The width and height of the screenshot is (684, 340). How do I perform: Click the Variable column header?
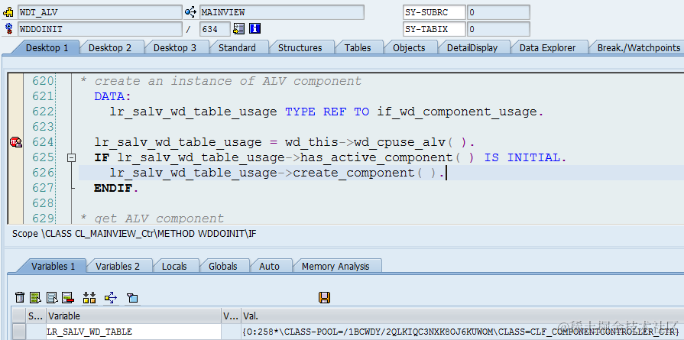[134, 316]
